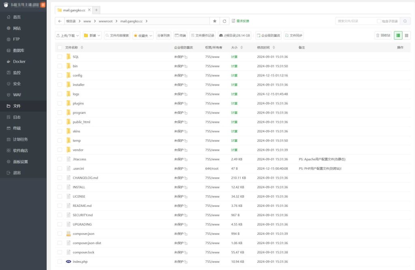Open the 收藏夹 dropdown

click(143, 36)
